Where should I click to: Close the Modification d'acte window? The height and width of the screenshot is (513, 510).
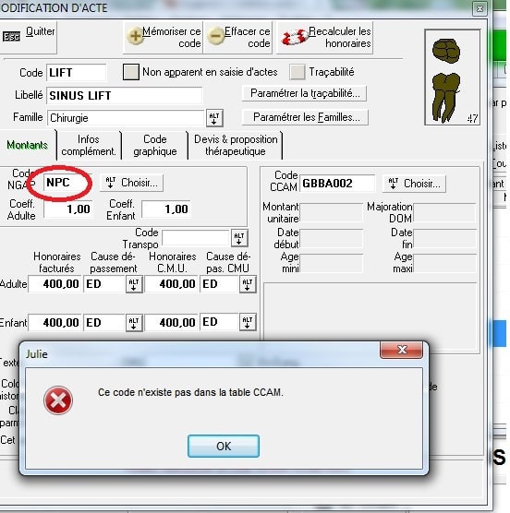480,8
